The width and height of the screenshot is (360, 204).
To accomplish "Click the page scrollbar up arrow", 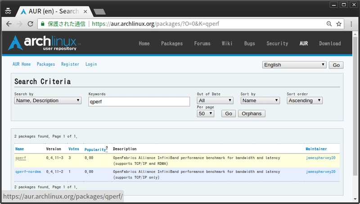I will tap(355, 34).
